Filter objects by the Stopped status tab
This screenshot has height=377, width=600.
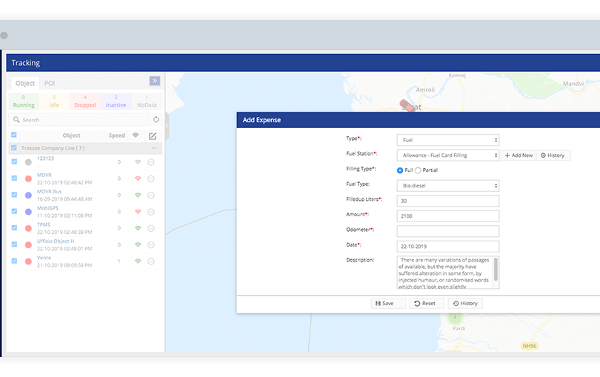pos(85,101)
